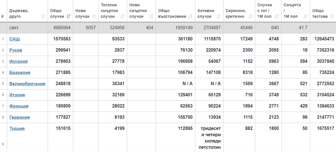Open the Бразилия country link
This screenshot has height=152, width=336.
[x=20, y=72]
